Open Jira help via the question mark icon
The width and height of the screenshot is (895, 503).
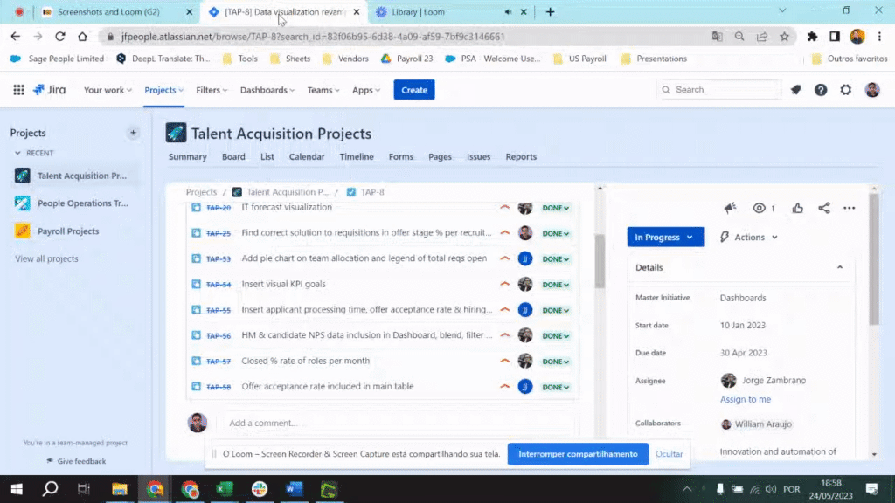point(822,90)
